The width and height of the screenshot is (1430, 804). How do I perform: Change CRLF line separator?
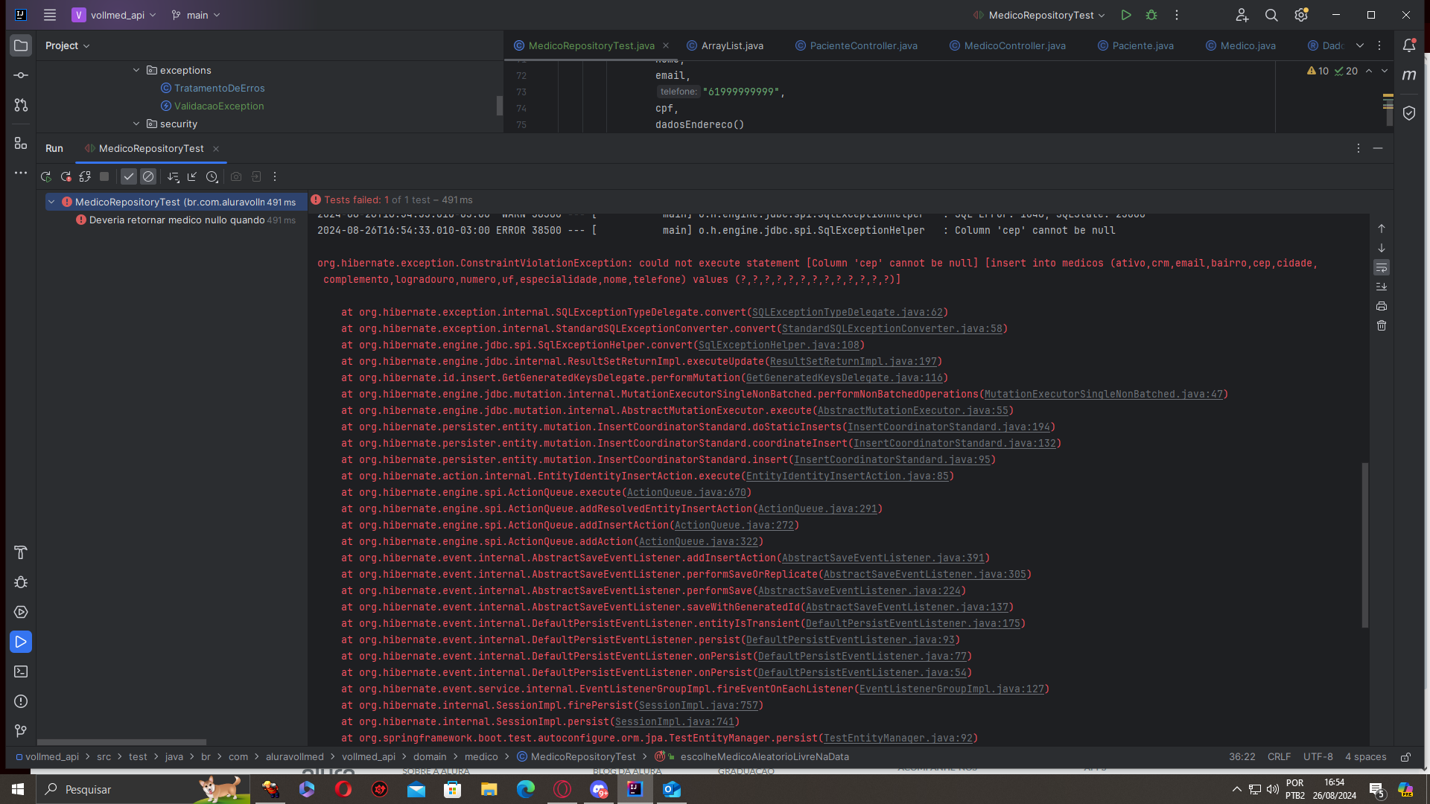[1279, 757]
